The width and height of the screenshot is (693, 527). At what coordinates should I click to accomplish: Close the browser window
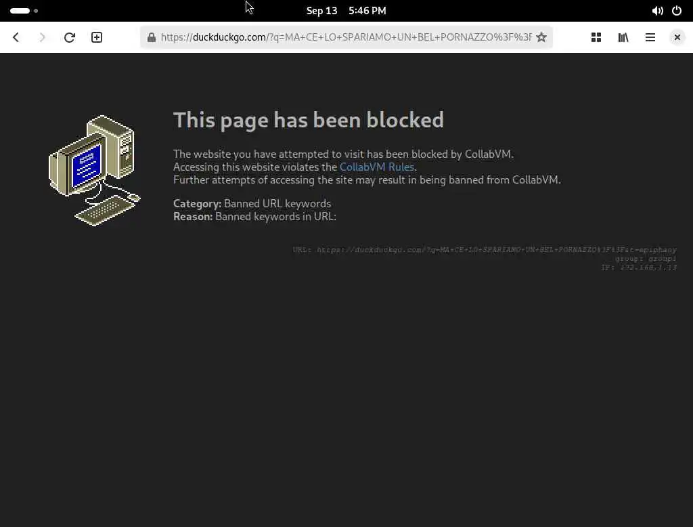click(x=677, y=37)
